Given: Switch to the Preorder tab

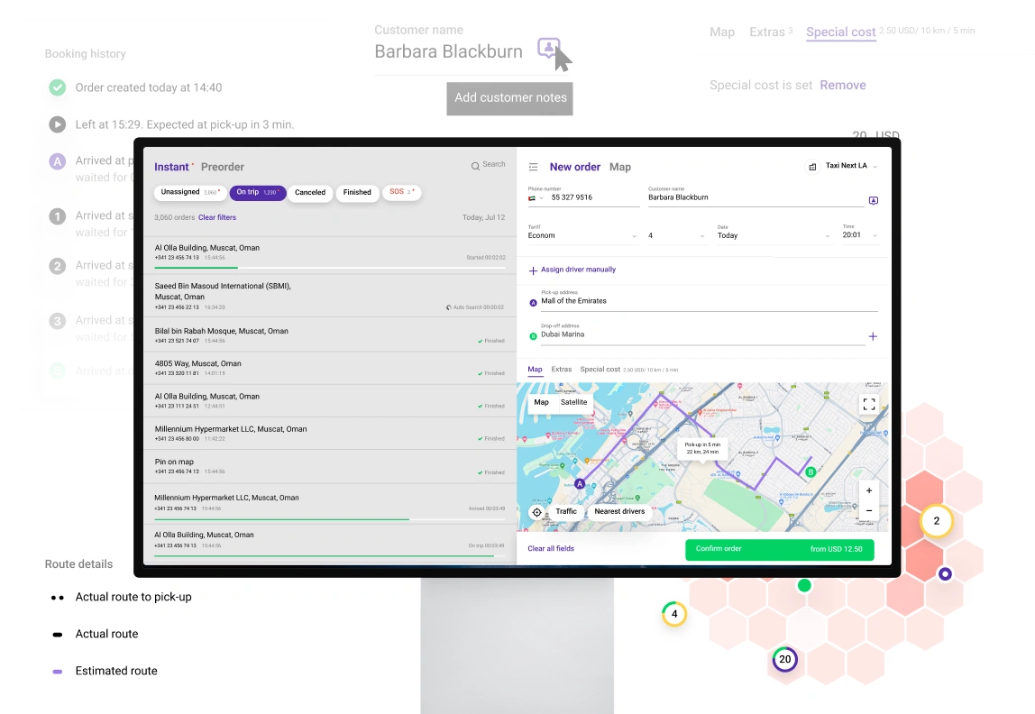Looking at the screenshot, I should click(x=223, y=167).
